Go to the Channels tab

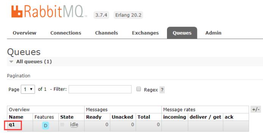pyautogui.click(x=107, y=33)
